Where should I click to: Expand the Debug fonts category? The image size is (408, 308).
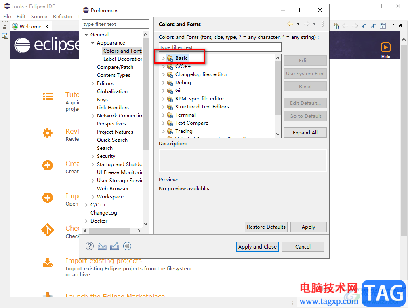coord(163,83)
